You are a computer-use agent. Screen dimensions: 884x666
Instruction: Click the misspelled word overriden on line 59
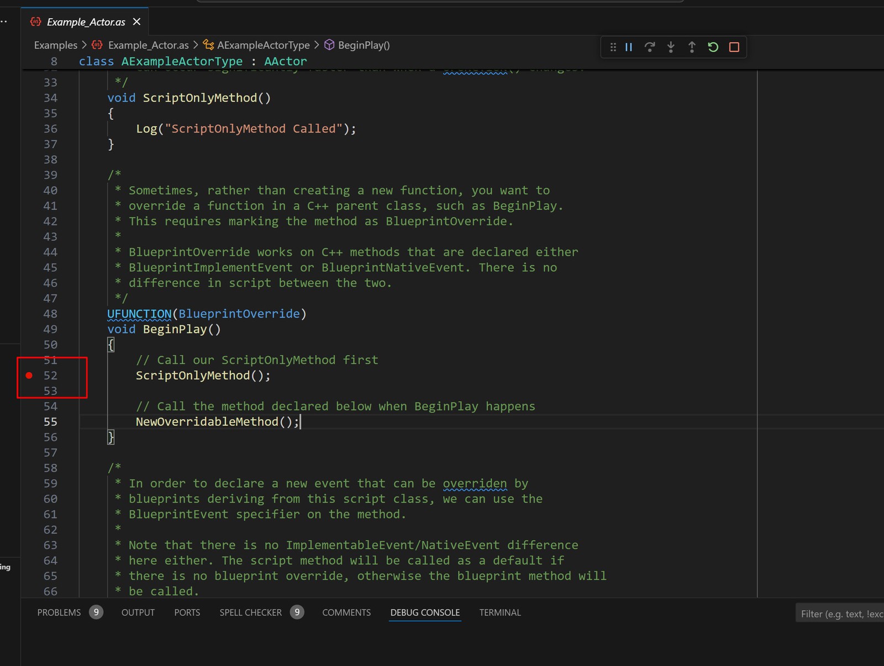[x=475, y=483]
